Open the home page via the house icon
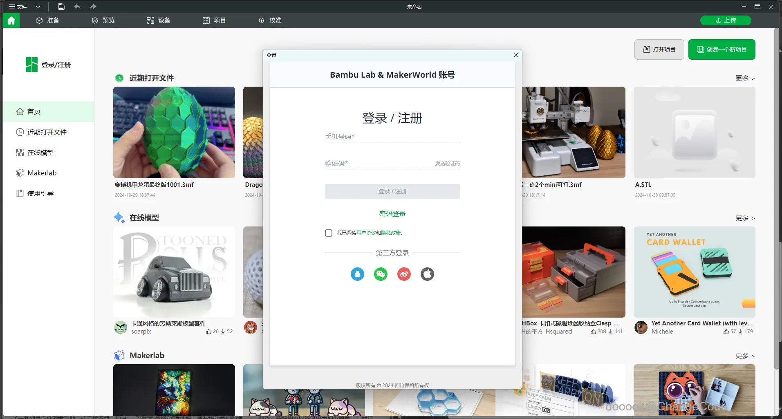Image resolution: width=782 pixels, height=419 pixels. coord(11,20)
